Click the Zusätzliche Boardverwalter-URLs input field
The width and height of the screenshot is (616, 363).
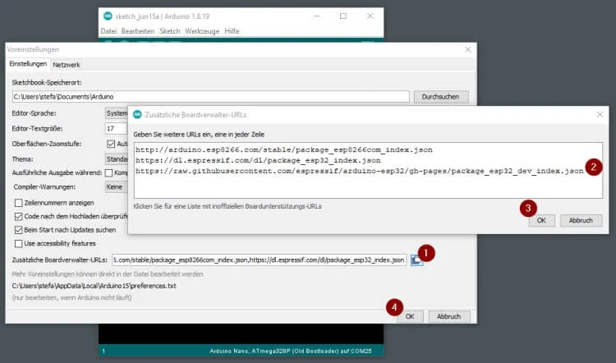260,260
